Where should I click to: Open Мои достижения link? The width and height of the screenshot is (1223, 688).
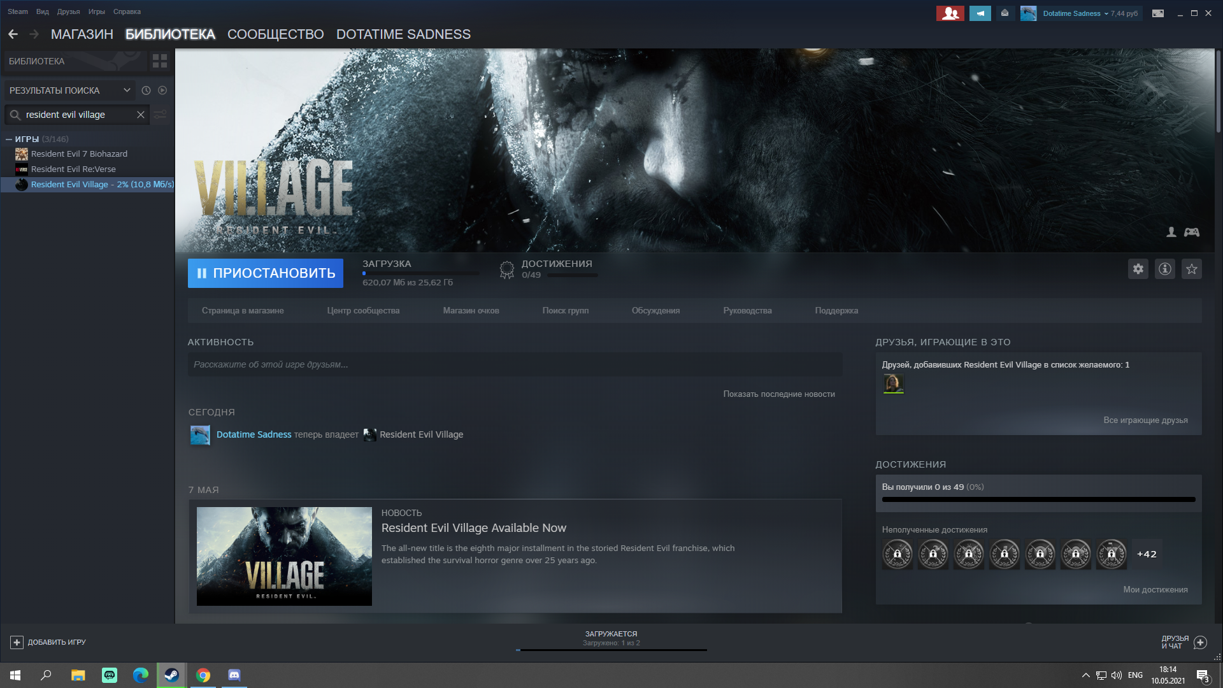pos(1155,590)
